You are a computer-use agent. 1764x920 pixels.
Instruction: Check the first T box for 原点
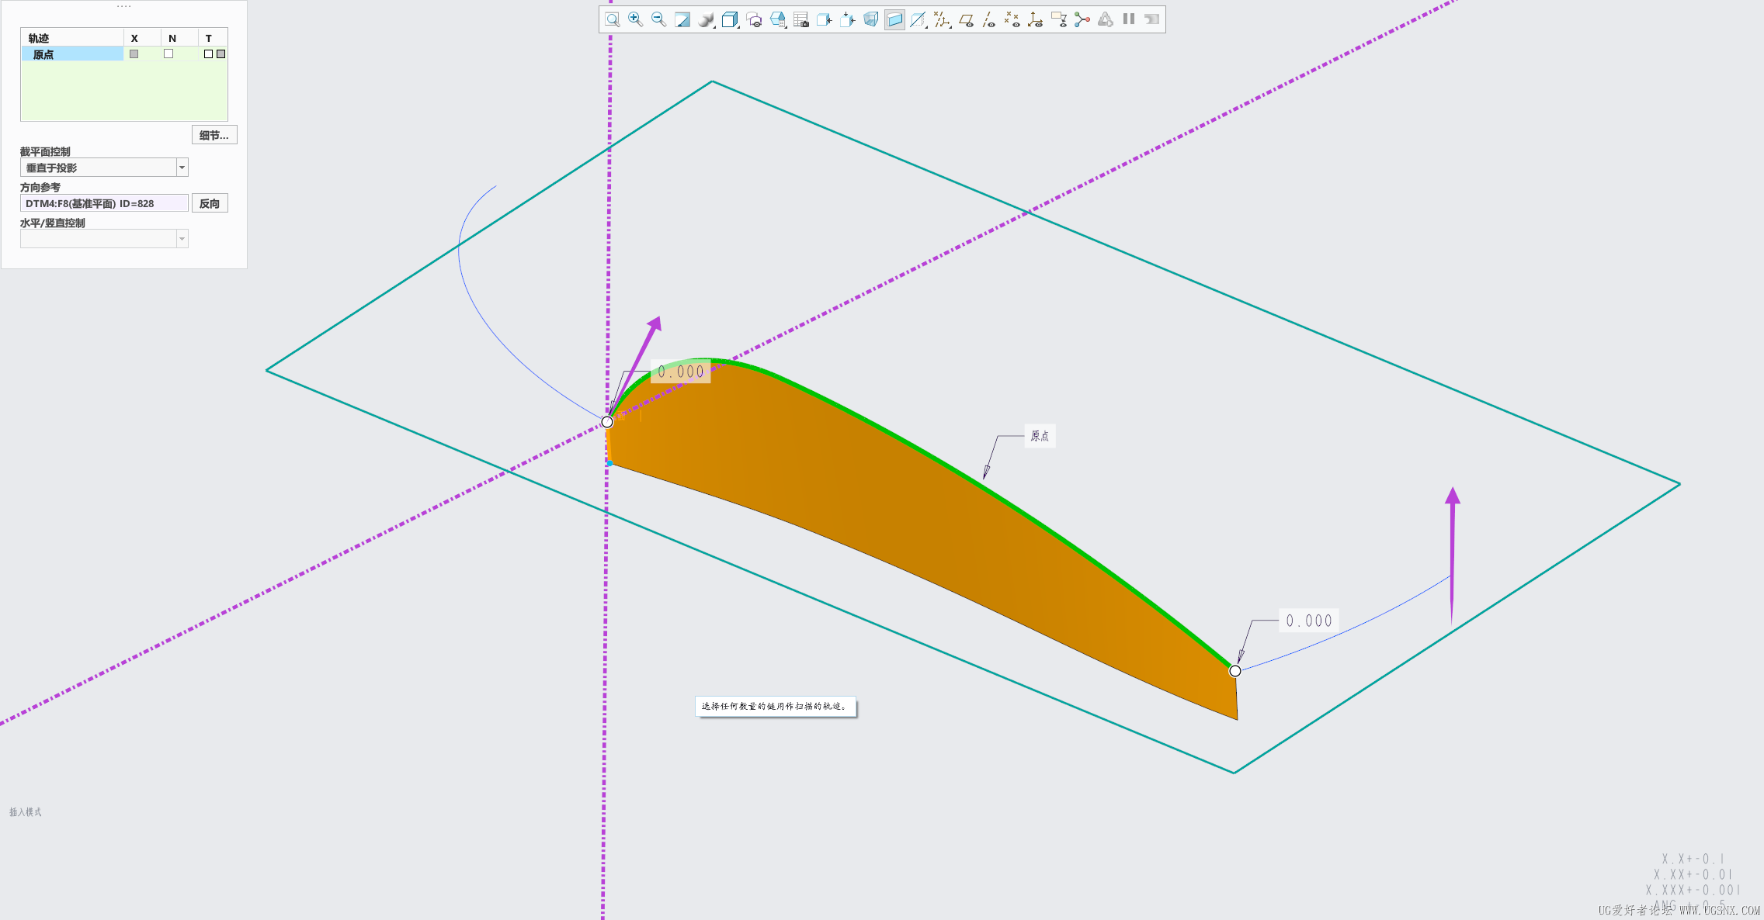coord(208,54)
